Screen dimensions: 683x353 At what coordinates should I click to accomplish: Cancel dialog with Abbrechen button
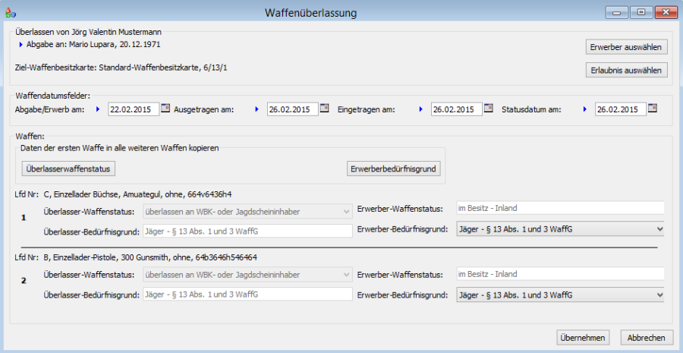coord(647,337)
